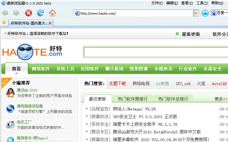Click the green Forward arrow button
Screen dimensions: 228x142
pos(16,13)
